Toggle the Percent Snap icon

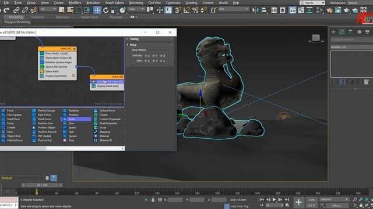(x=195, y=10)
